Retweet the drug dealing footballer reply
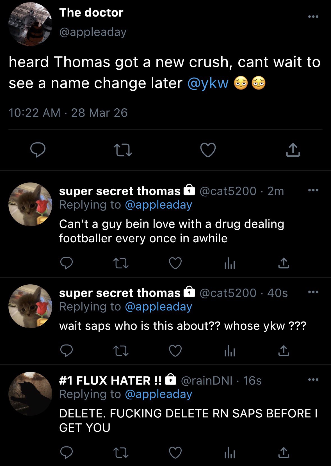The image size is (331, 466). pos(121,263)
